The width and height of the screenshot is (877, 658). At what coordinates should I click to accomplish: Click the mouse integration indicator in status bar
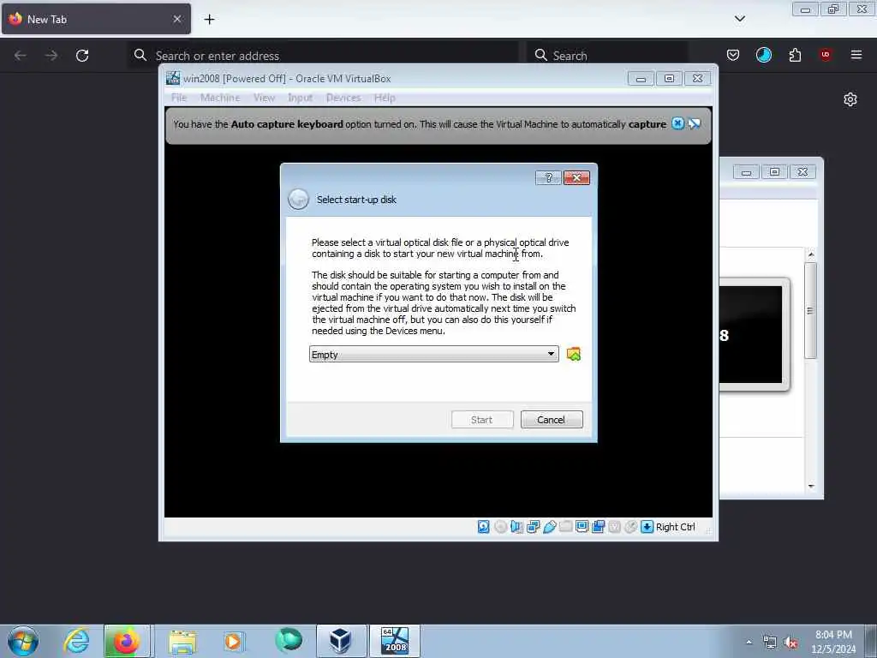(631, 527)
